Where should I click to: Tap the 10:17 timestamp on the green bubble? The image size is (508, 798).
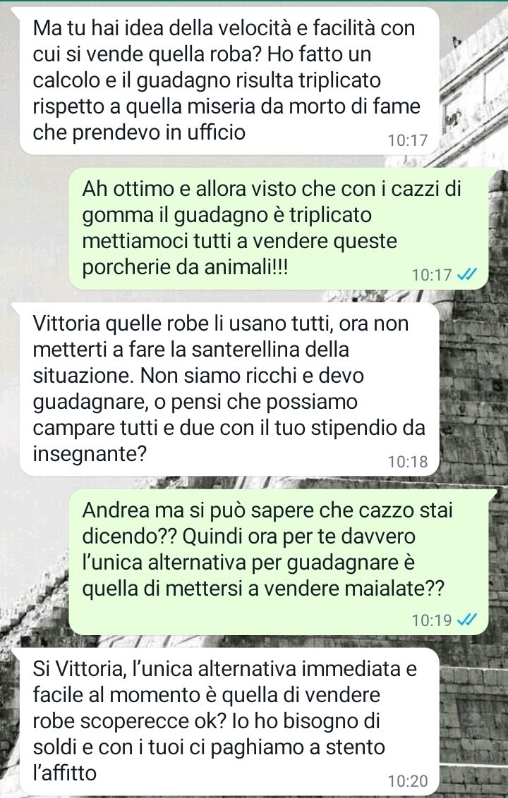point(432,276)
